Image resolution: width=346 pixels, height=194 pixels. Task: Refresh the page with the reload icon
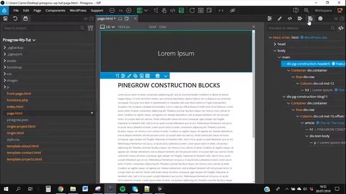[x=192, y=10]
